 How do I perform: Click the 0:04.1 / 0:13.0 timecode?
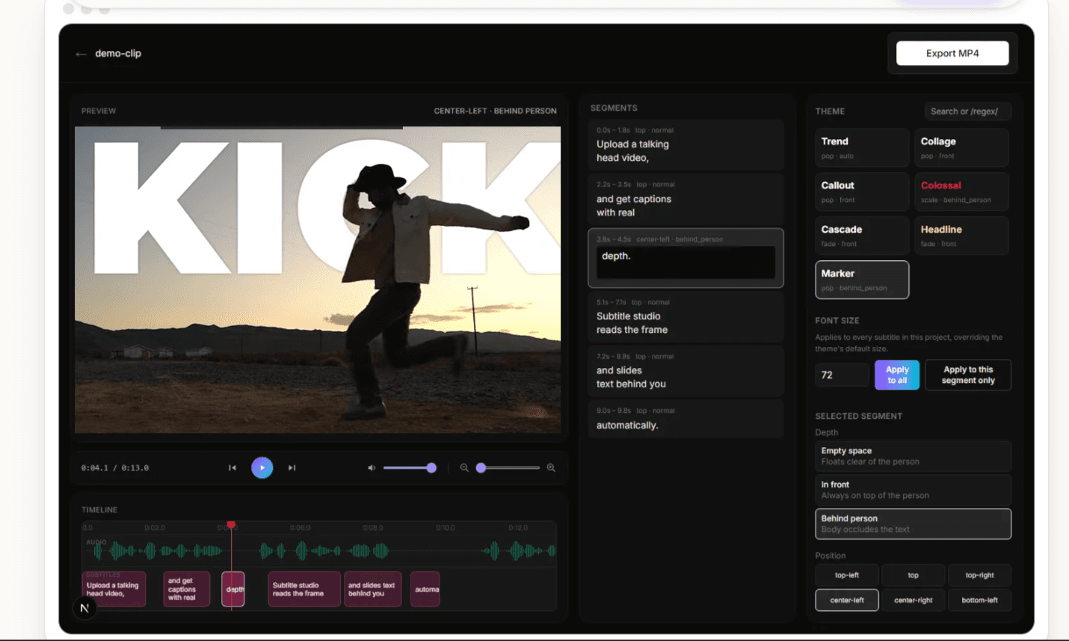pos(115,468)
